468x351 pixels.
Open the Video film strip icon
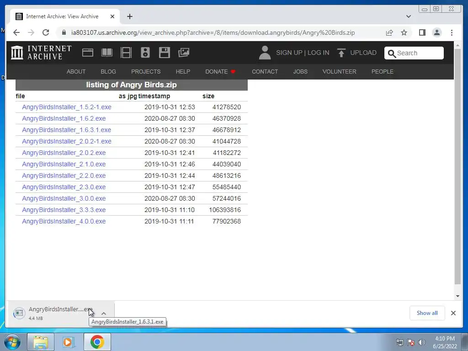(x=126, y=53)
